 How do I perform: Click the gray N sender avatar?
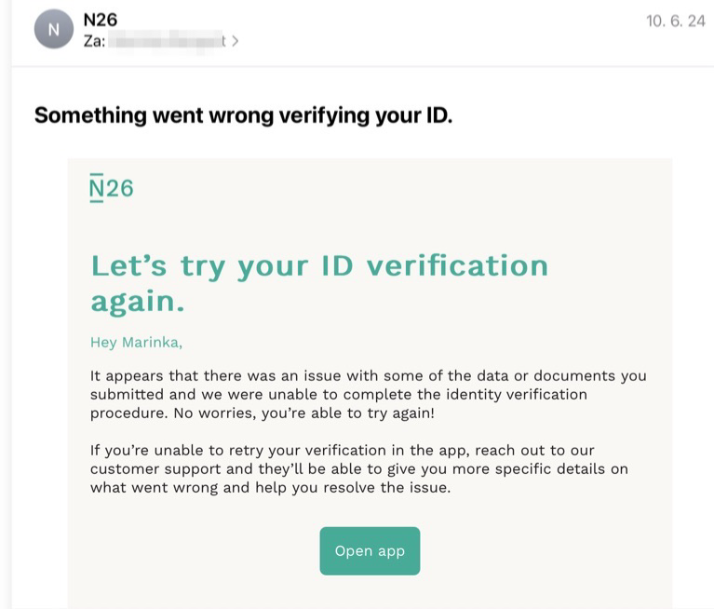tap(54, 29)
